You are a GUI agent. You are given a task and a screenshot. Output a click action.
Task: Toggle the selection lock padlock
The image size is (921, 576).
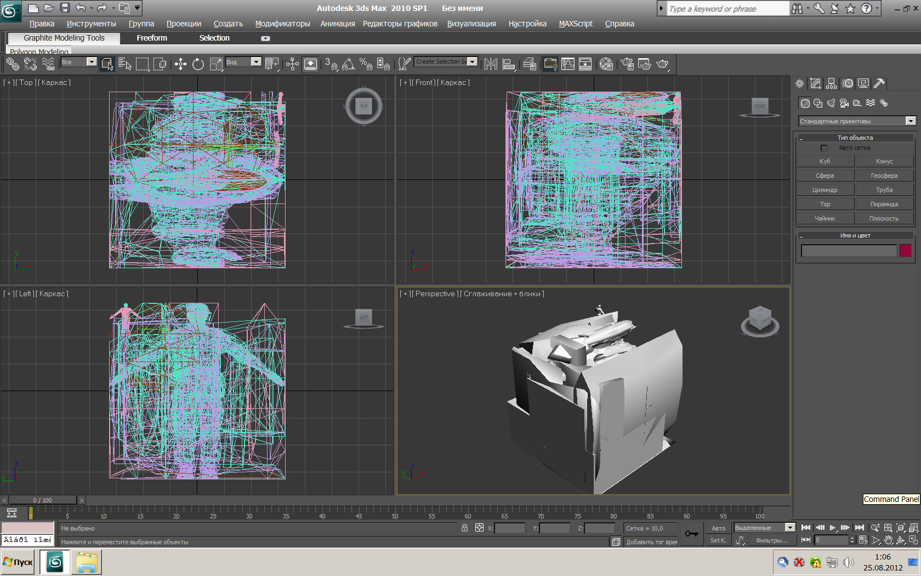(x=464, y=528)
